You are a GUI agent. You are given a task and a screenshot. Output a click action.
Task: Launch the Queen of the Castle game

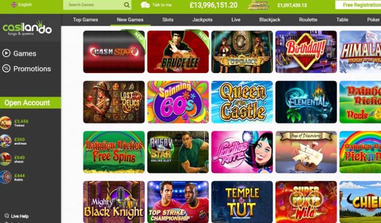242,102
